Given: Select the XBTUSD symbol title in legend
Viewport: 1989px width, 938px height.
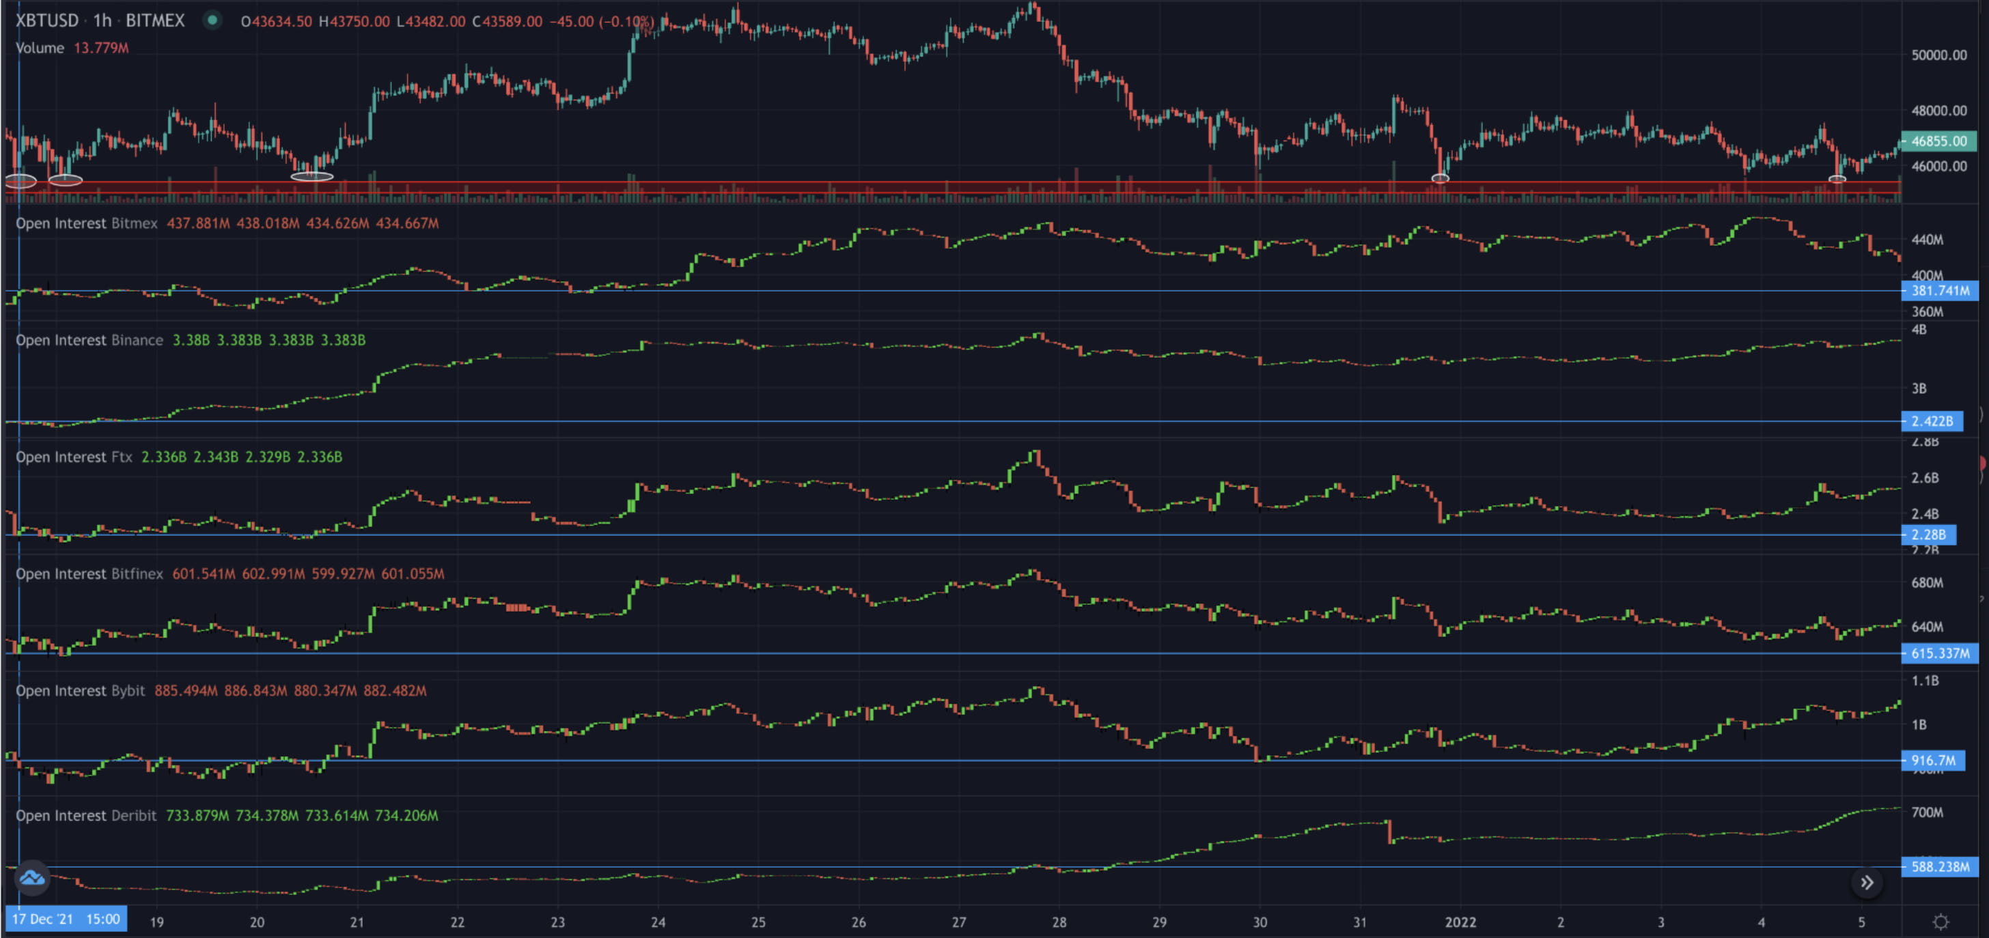Looking at the screenshot, I should tap(47, 21).
